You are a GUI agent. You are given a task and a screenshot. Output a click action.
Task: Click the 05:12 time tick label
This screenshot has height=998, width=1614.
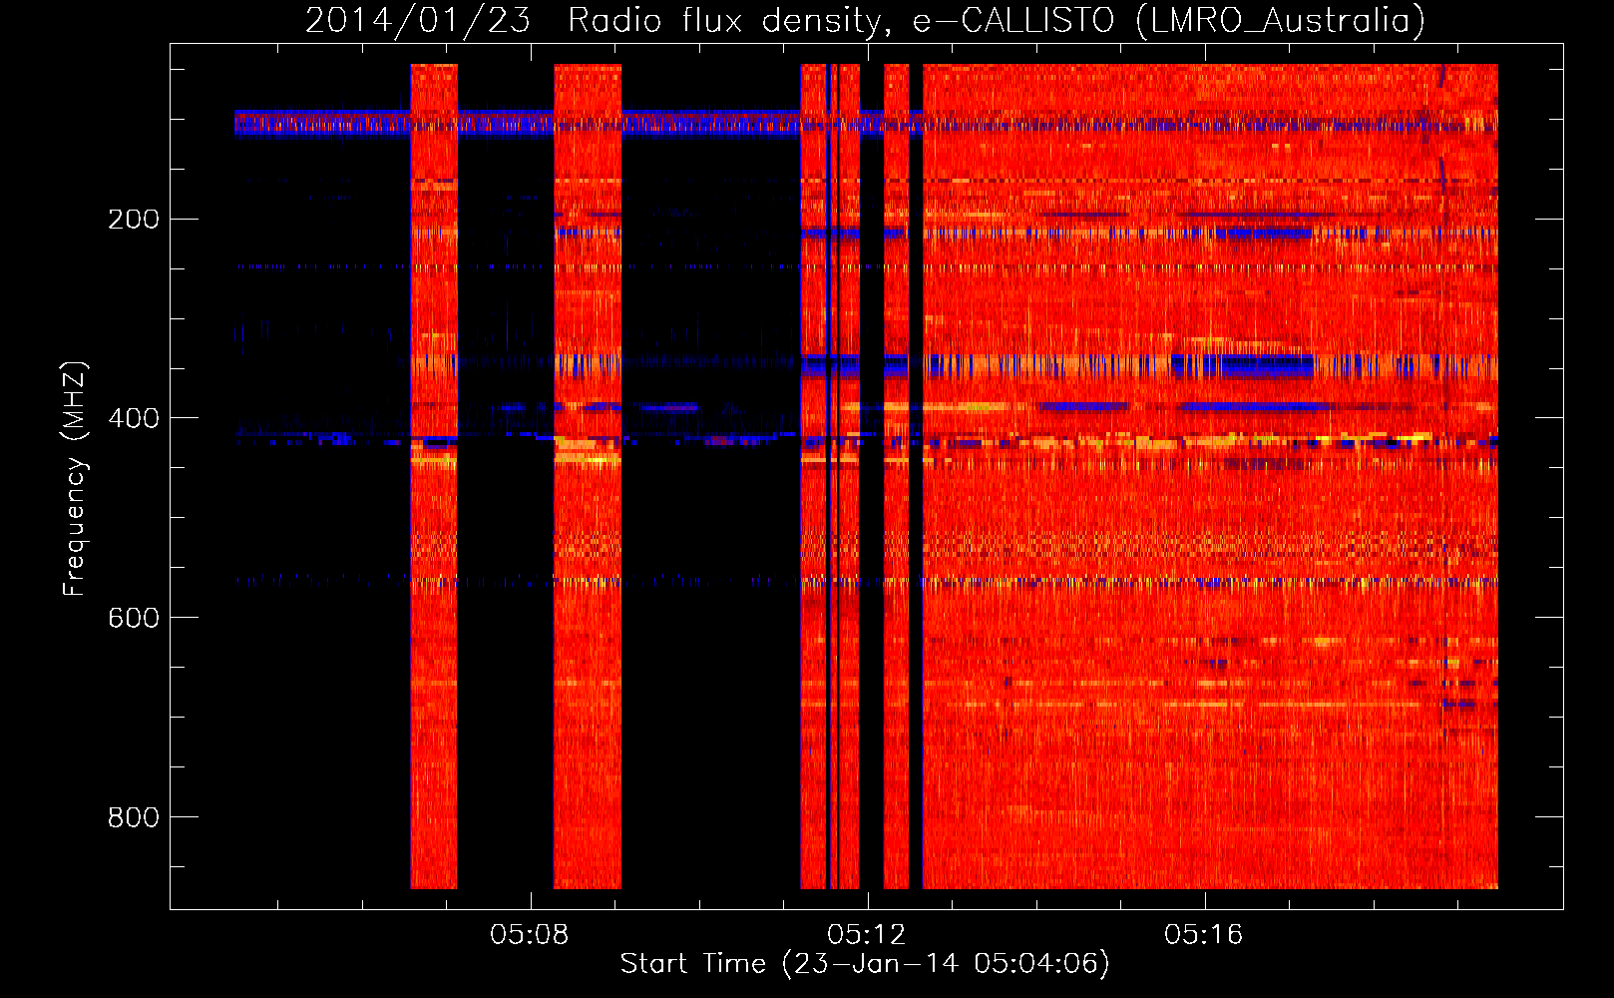tap(867, 935)
